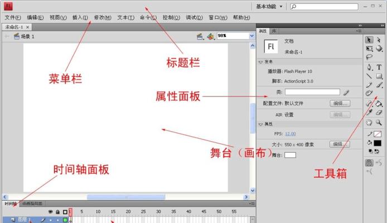Viewport: 387px width, 223px height.
Task: Collapse the properties panel group double-arrow
Action: click(360, 26)
